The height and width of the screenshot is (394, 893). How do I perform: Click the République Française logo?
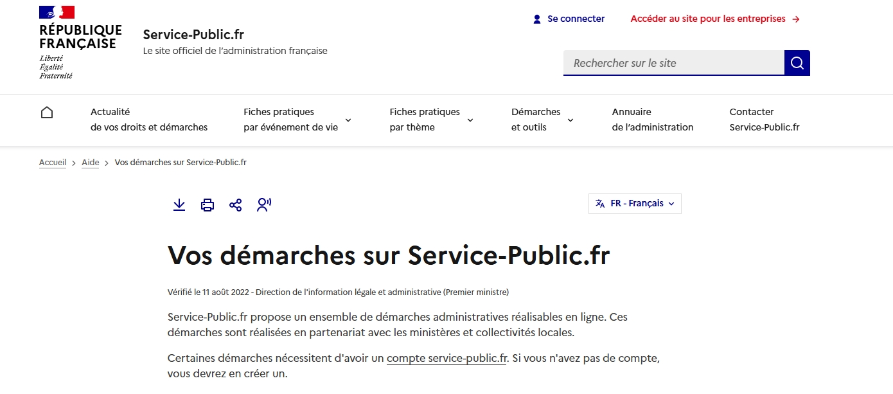(80, 42)
